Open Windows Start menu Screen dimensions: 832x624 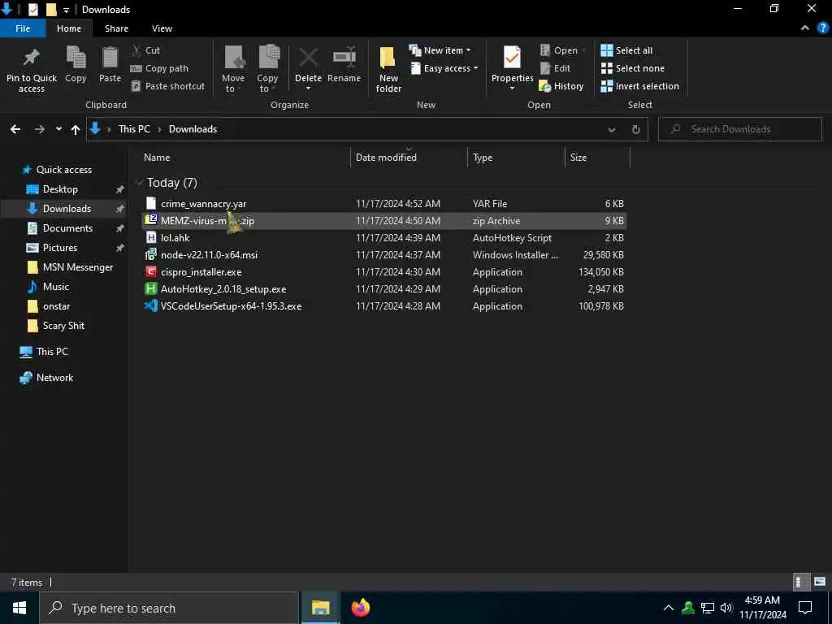(19, 608)
